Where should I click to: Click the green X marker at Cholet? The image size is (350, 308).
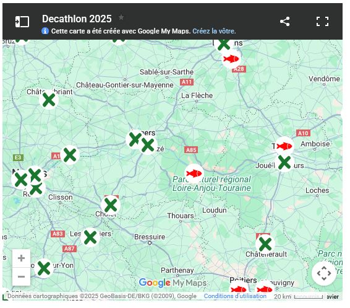click(111, 205)
